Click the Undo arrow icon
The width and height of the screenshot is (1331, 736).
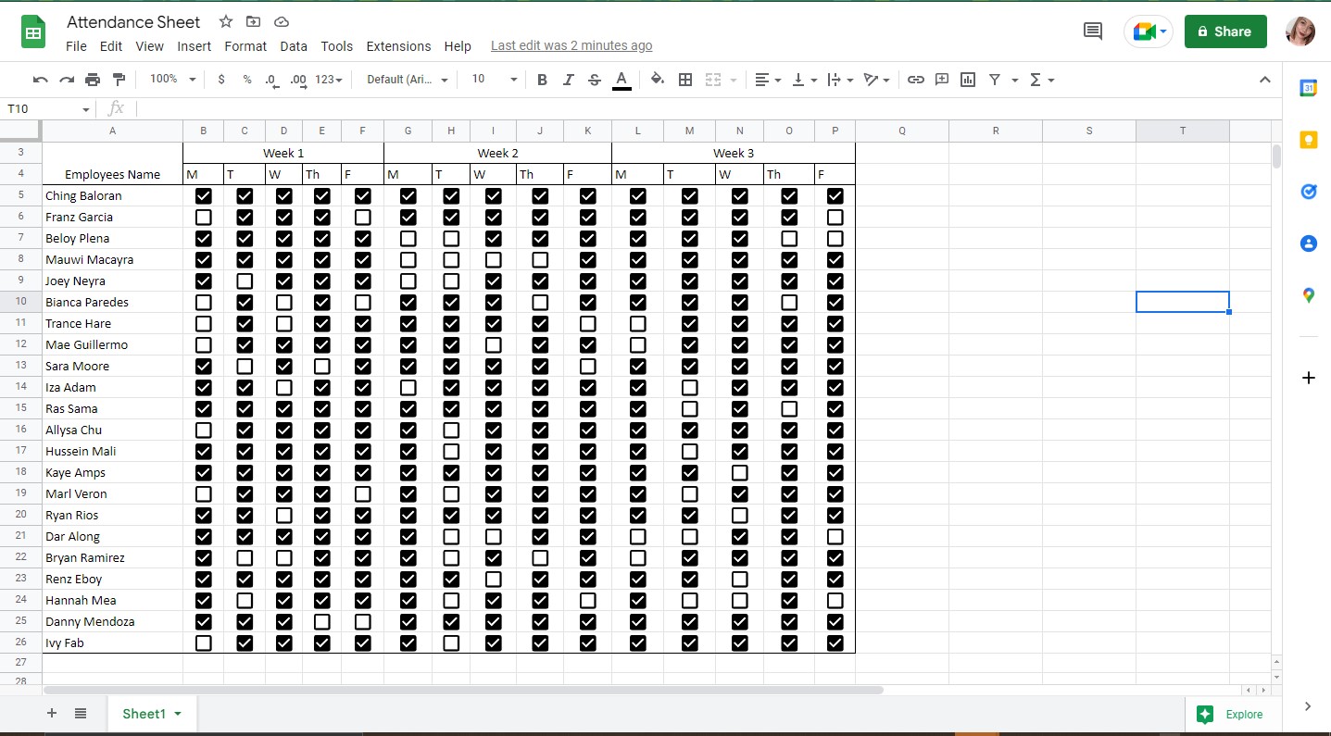40,80
